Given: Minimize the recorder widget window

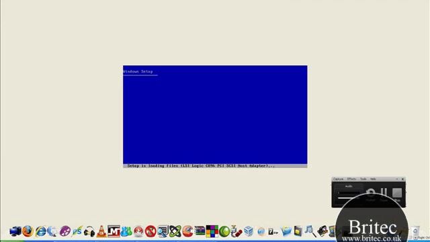Looking at the screenshot, I should coord(396,179).
